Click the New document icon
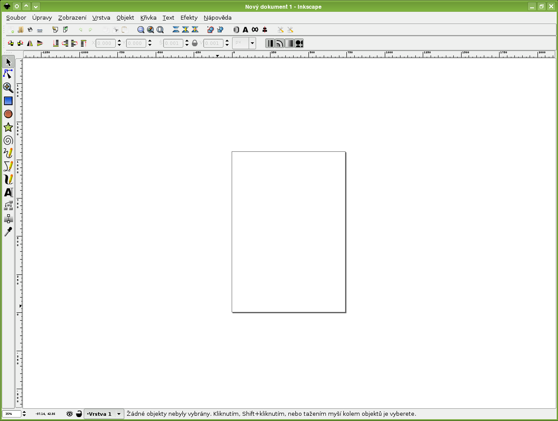This screenshot has height=421, width=558. click(11, 30)
